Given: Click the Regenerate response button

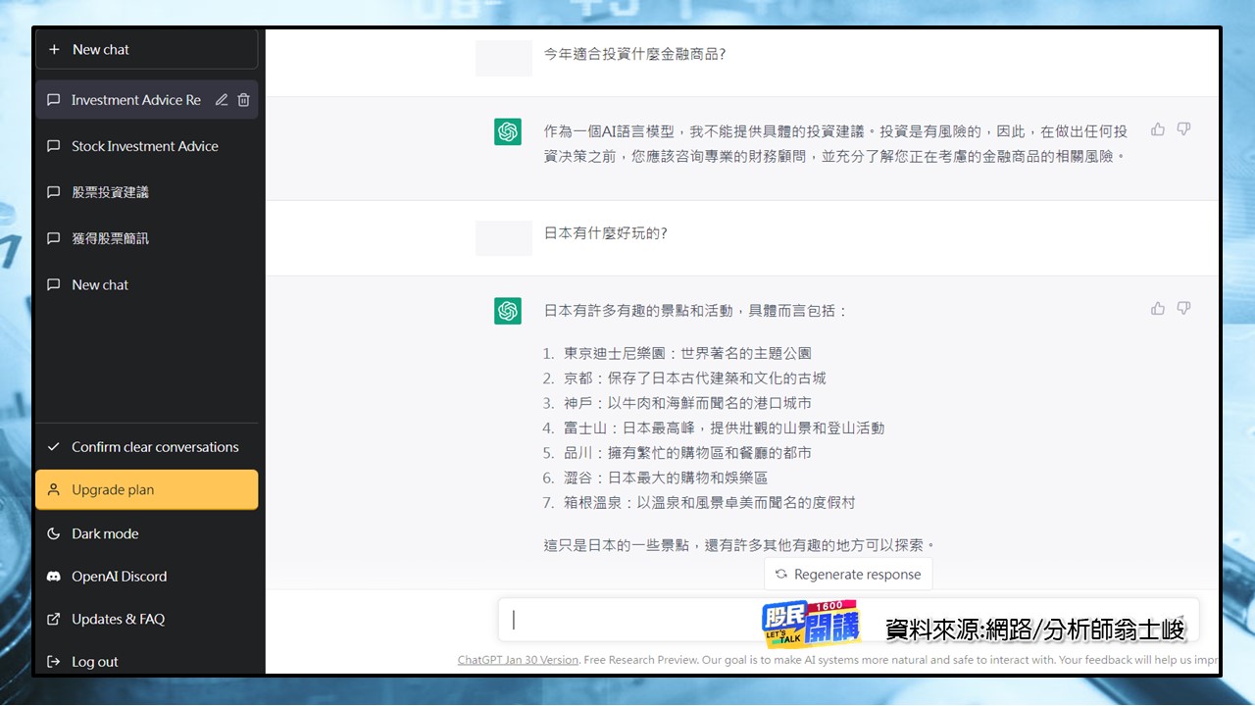Looking at the screenshot, I should [x=848, y=574].
